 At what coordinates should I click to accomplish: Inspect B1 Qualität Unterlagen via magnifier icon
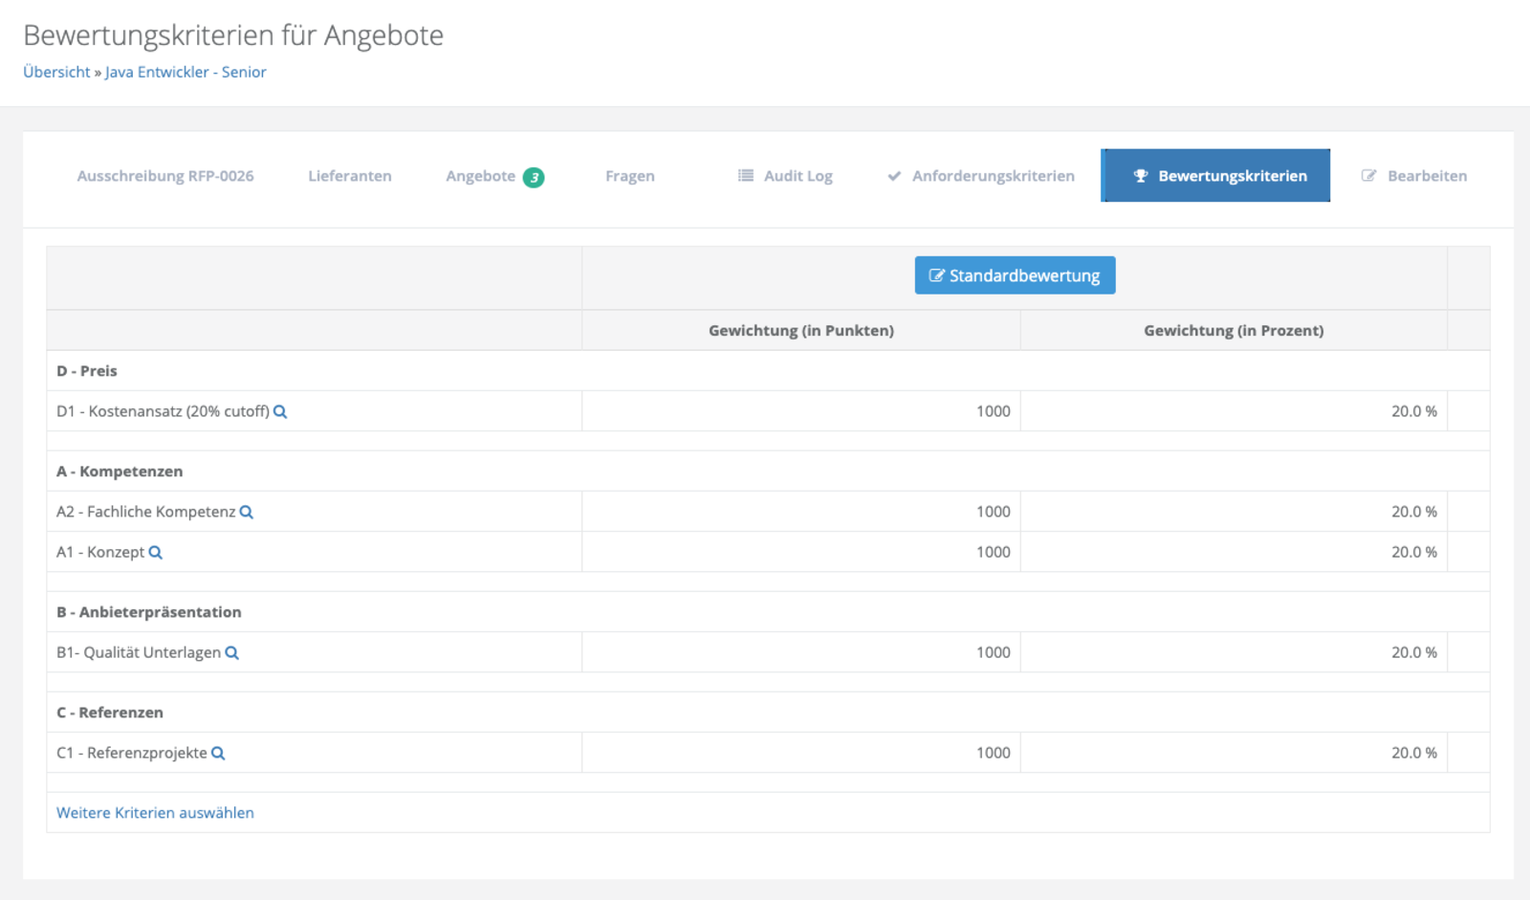[231, 652]
